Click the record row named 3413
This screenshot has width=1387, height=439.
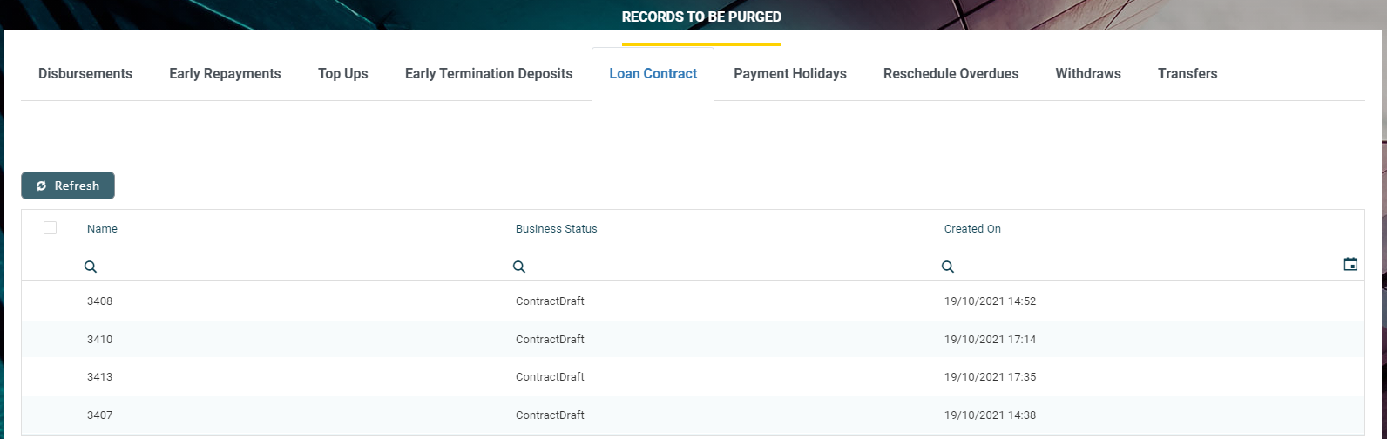[x=100, y=377]
